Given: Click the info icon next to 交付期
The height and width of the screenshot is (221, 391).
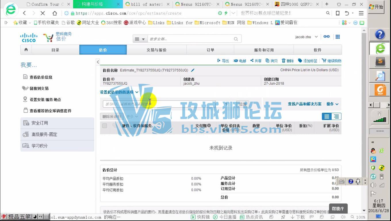Looking at the screenshot, I should click(209, 125).
